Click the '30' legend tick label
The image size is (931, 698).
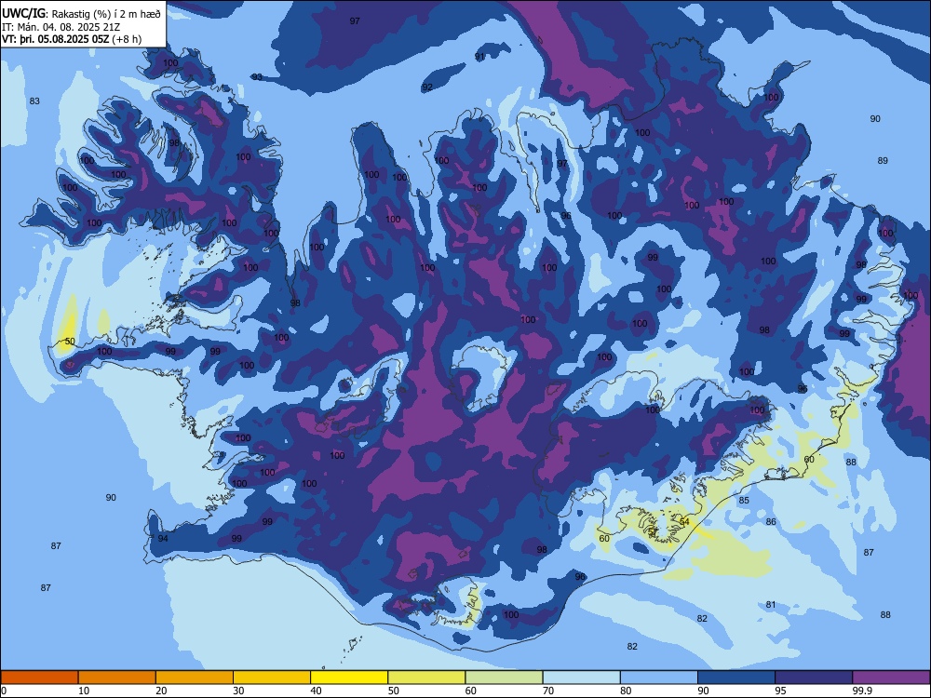tap(238, 691)
